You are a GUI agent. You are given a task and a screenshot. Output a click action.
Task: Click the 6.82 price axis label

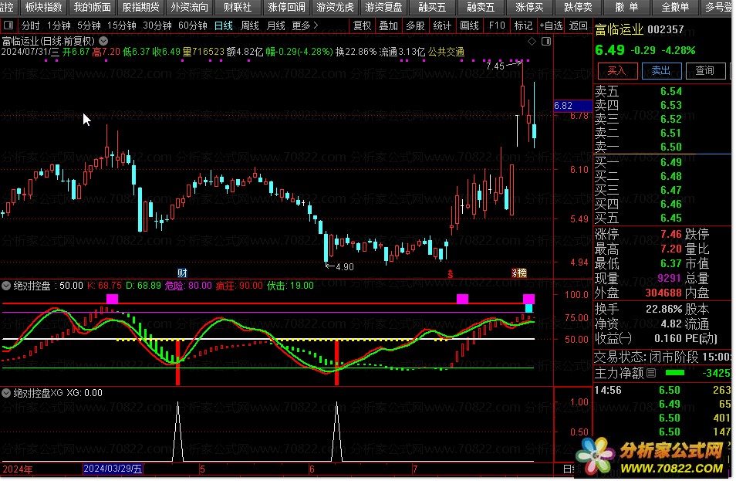573,106
